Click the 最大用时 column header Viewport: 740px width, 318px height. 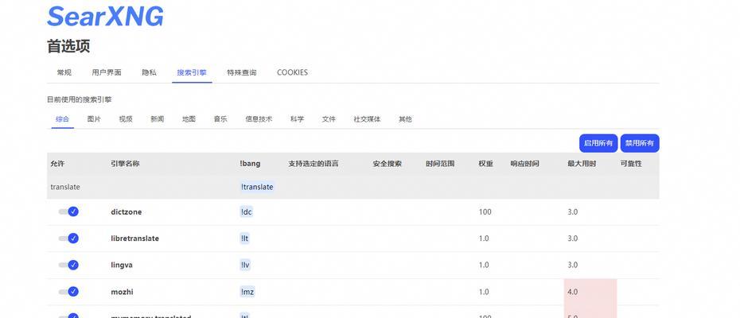[x=582, y=164]
